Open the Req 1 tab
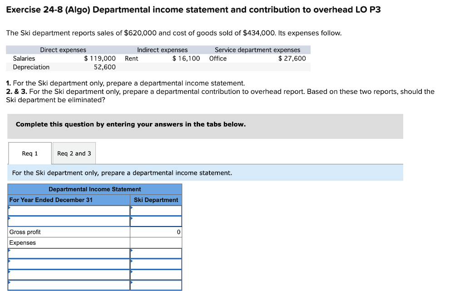 click(x=30, y=153)
